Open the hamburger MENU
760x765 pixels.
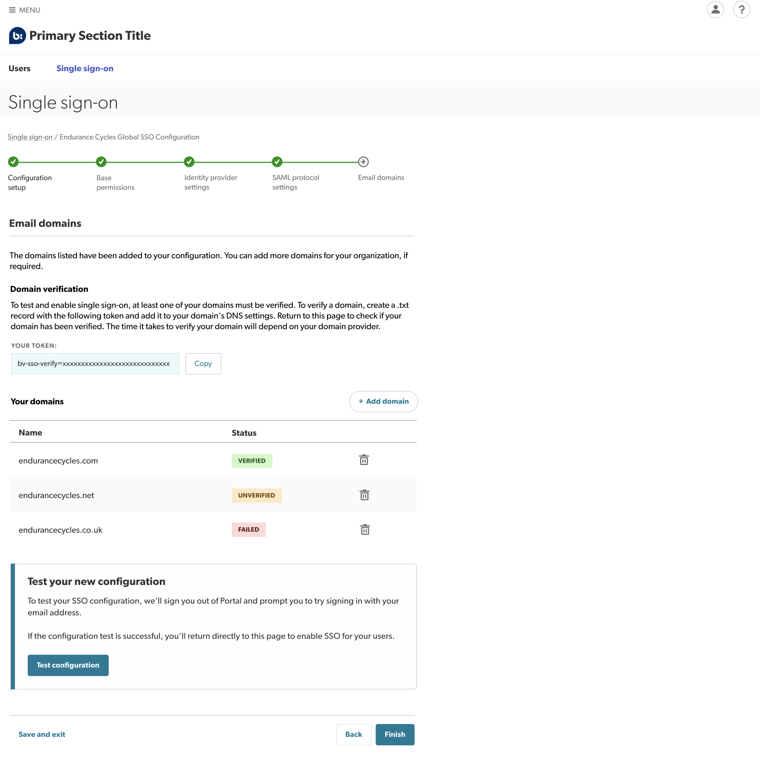pyautogui.click(x=24, y=10)
